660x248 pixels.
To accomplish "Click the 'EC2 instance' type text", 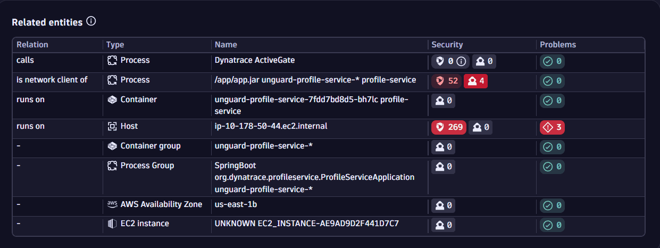I will coord(145,224).
